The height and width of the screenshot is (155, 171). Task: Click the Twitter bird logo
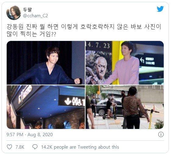[160, 9]
